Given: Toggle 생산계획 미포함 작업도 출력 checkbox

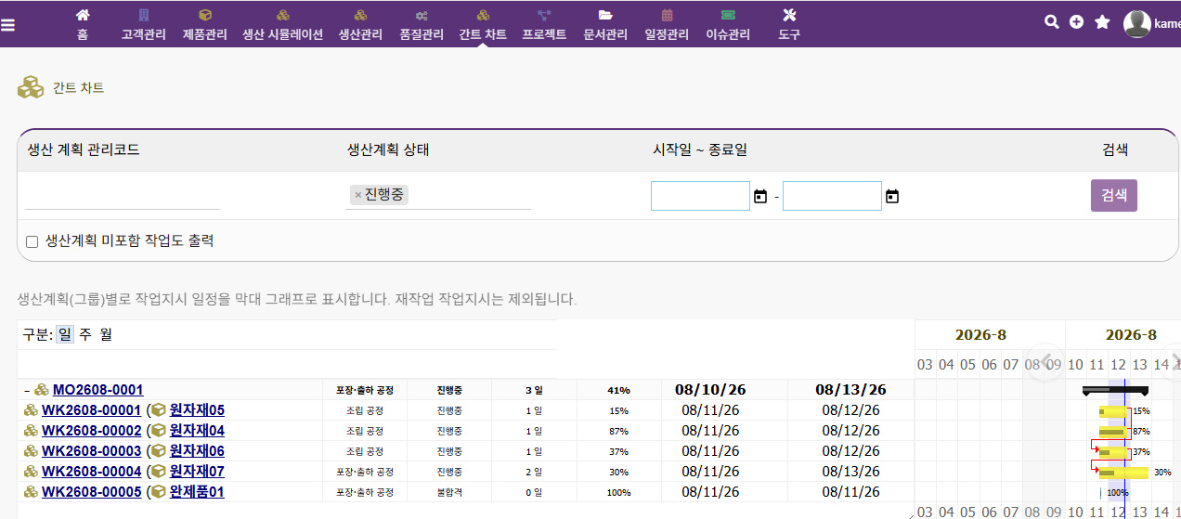Looking at the screenshot, I should tap(32, 241).
